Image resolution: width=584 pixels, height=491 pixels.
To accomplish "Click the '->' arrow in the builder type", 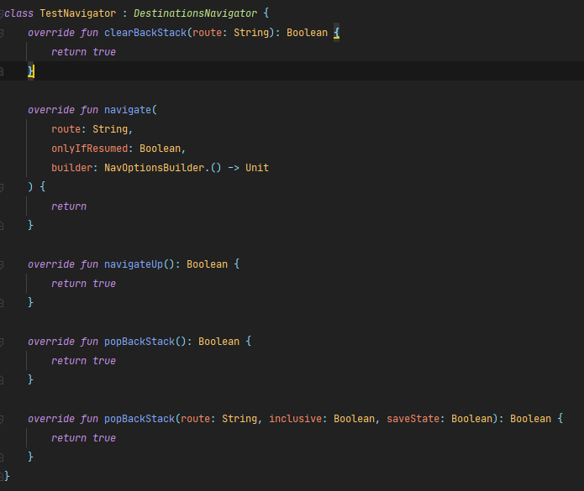I will pos(234,168).
